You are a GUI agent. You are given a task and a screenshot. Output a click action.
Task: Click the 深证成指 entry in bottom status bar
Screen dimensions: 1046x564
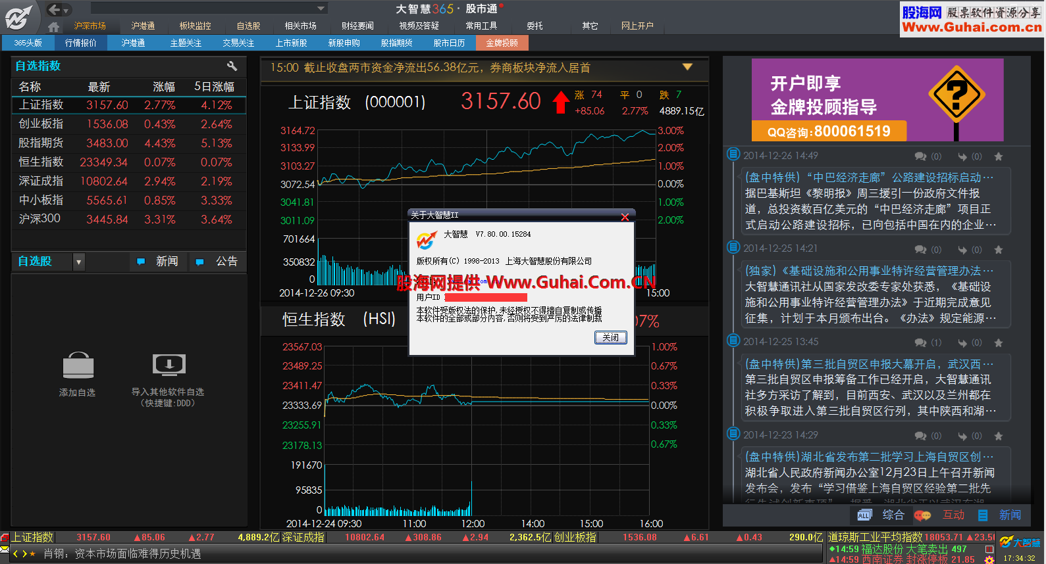pos(303,537)
